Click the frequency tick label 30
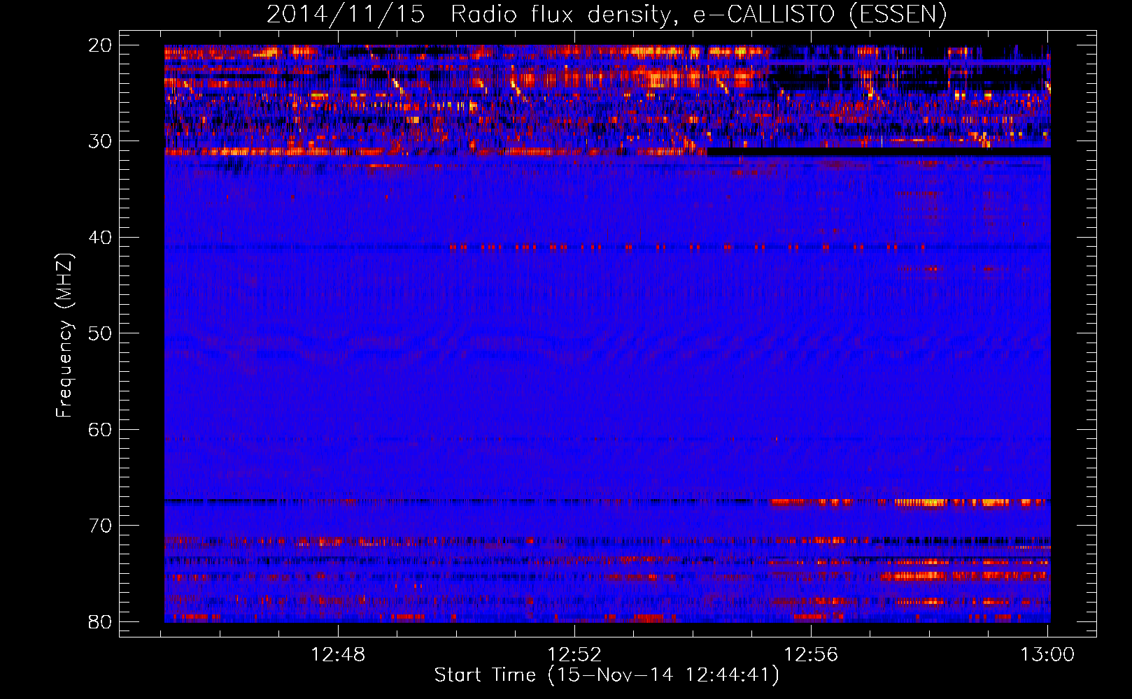Image resolution: width=1132 pixels, height=699 pixels. pyautogui.click(x=101, y=141)
